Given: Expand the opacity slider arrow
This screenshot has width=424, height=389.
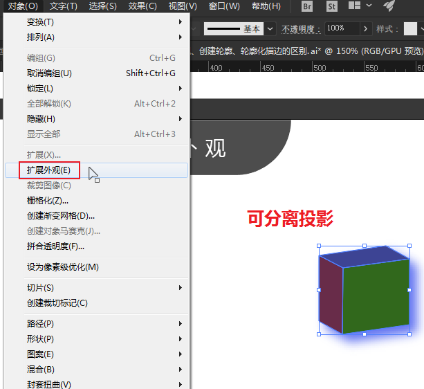Looking at the screenshot, I should 366,28.
